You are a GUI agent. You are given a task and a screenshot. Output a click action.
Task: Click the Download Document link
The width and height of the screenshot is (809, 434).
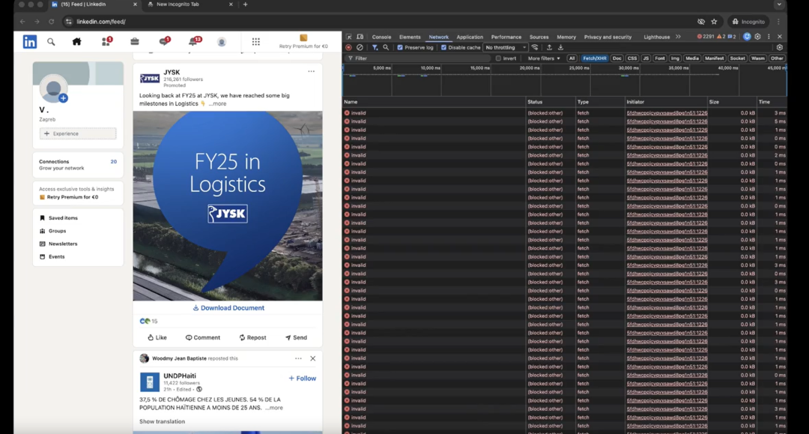click(228, 308)
